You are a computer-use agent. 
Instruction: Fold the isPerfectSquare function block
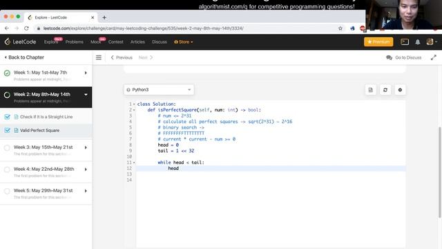[134, 110]
